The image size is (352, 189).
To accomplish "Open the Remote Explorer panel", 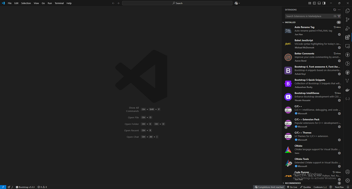I will click(x=347, y=46).
